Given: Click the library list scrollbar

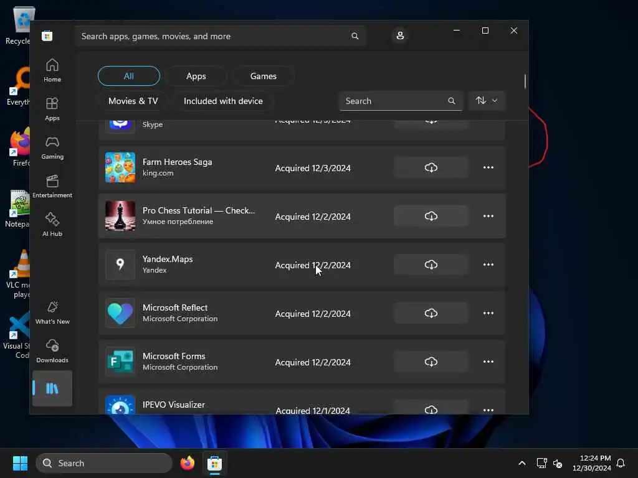Looking at the screenshot, I should click(525, 82).
